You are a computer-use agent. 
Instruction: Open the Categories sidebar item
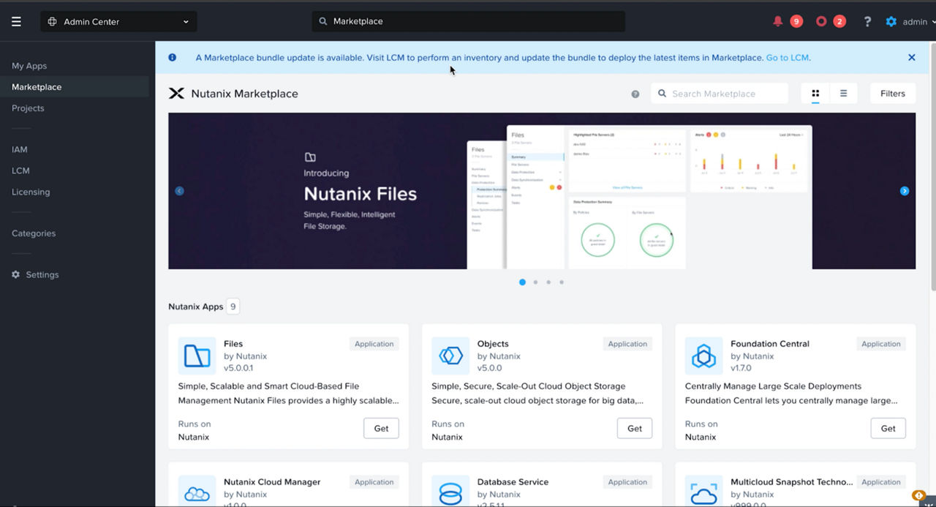coord(33,233)
